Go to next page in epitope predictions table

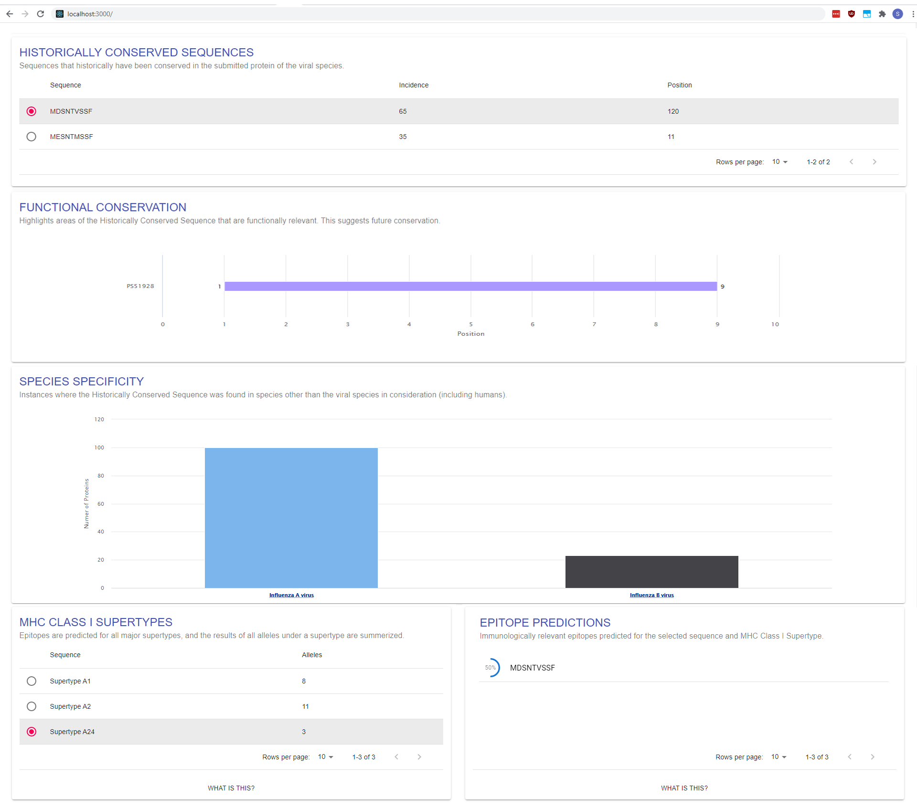[873, 757]
